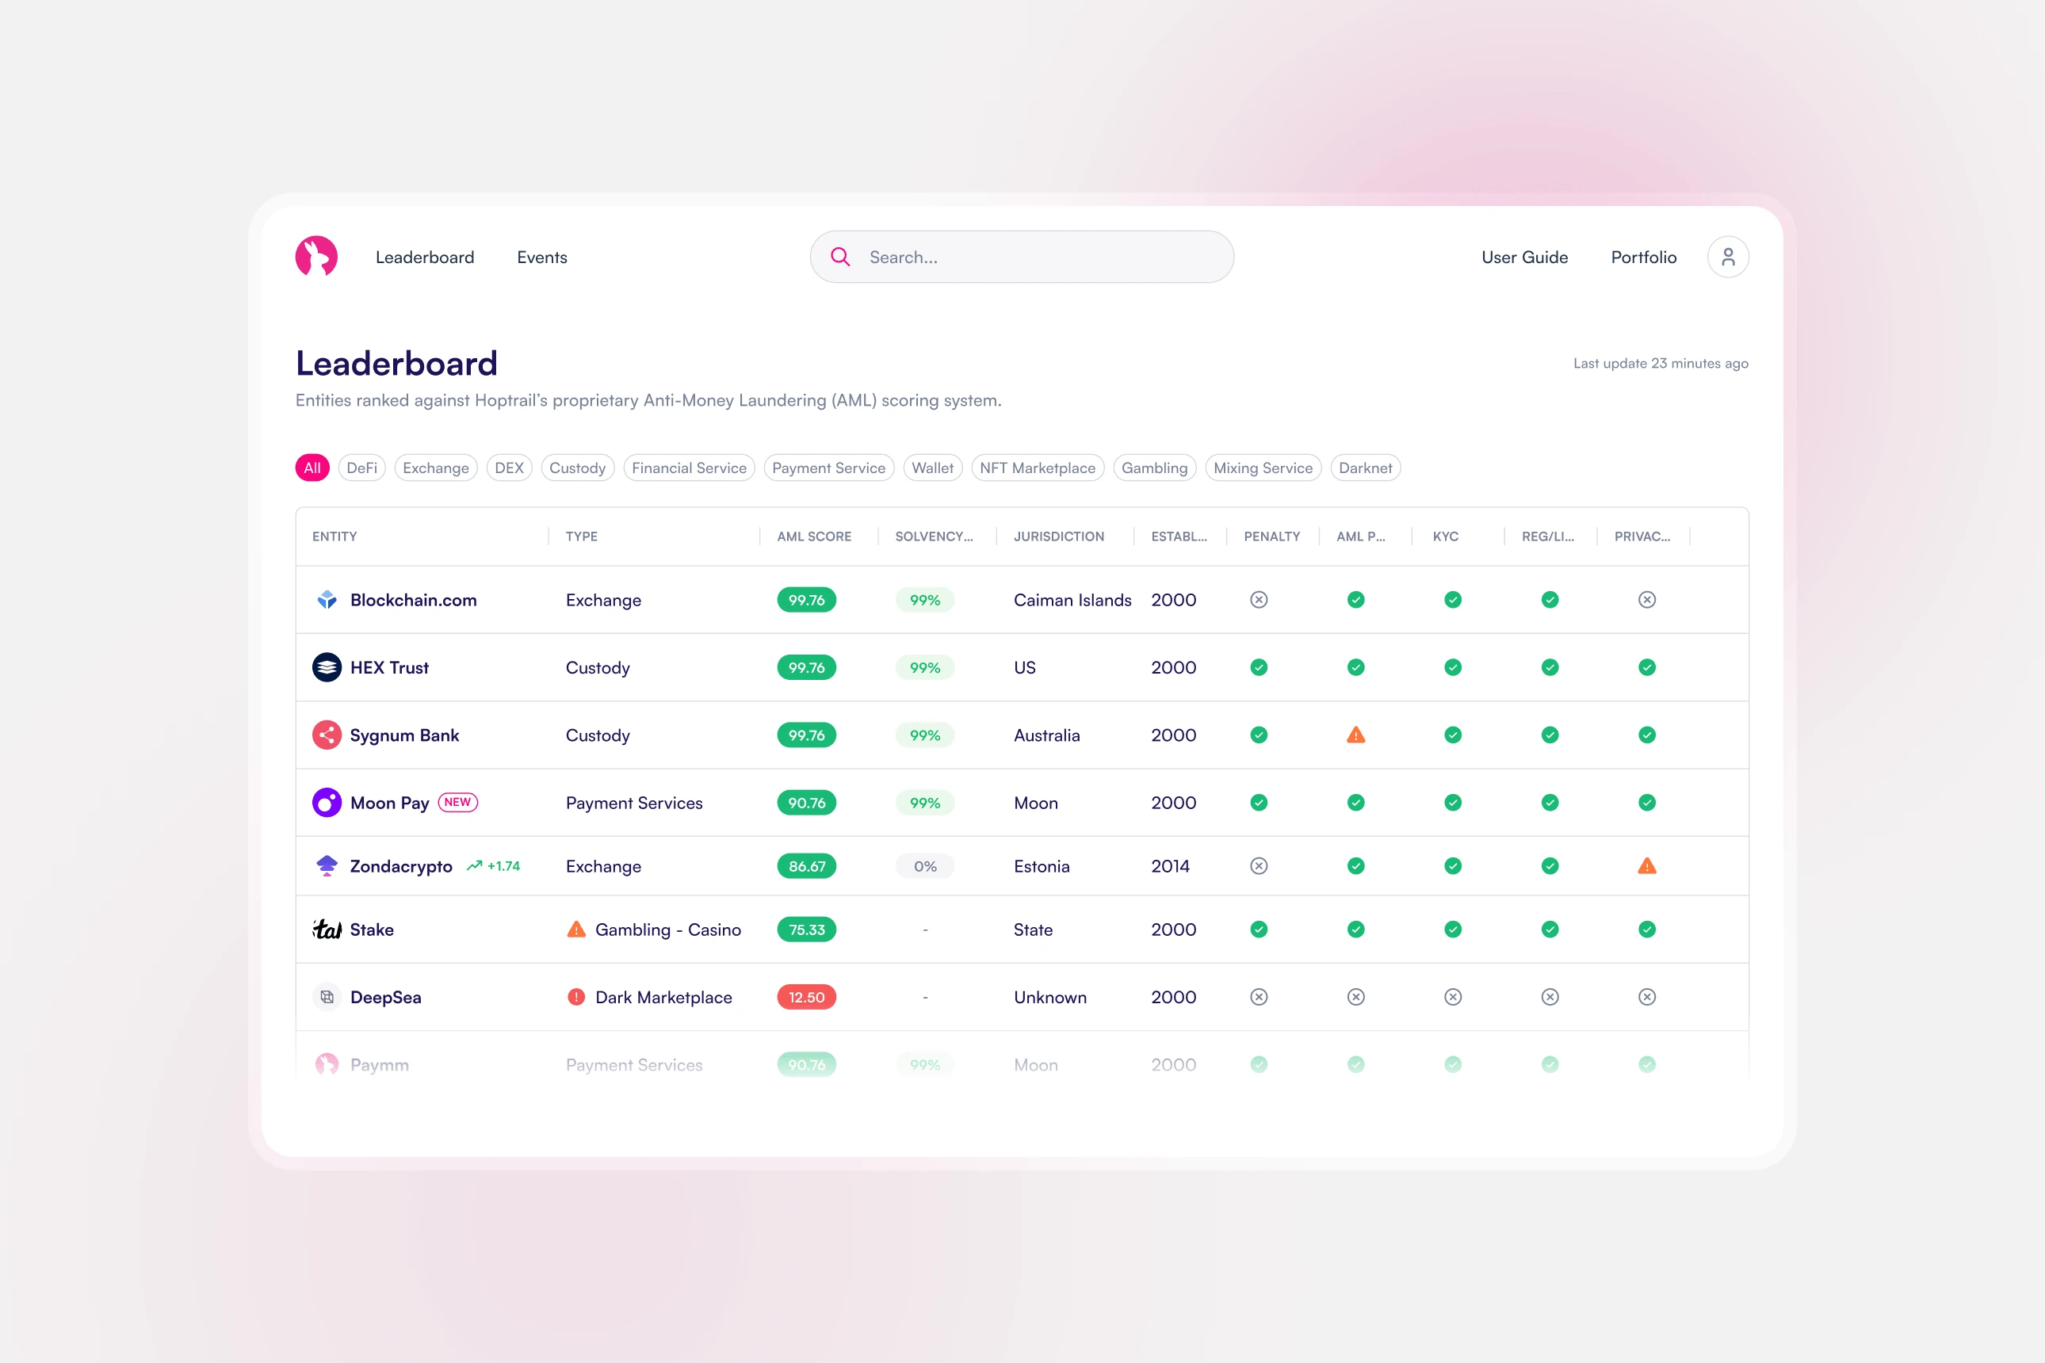Click the HEX Trust logo icon
The height and width of the screenshot is (1363, 2045).
pyautogui.click(x=327, y=667)
